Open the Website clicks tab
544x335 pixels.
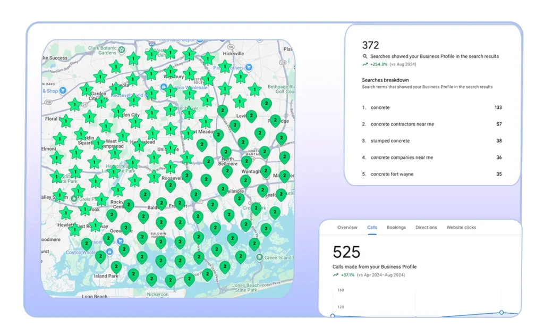[x=461, y=228]
